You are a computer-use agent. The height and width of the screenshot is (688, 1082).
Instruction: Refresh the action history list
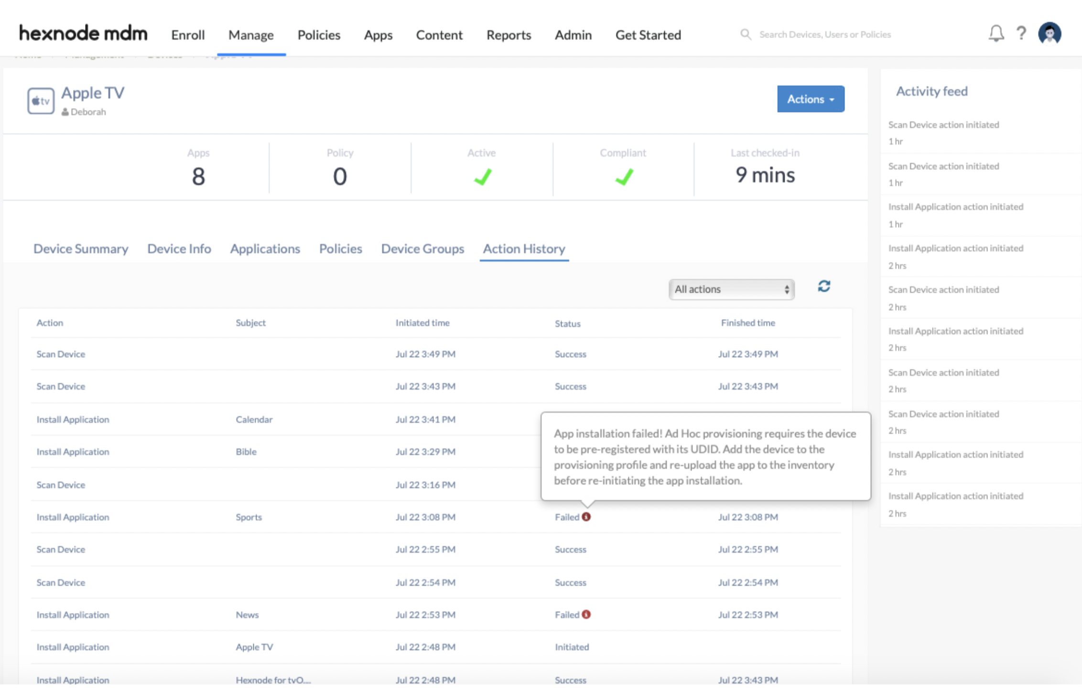[x=824, y=286]
